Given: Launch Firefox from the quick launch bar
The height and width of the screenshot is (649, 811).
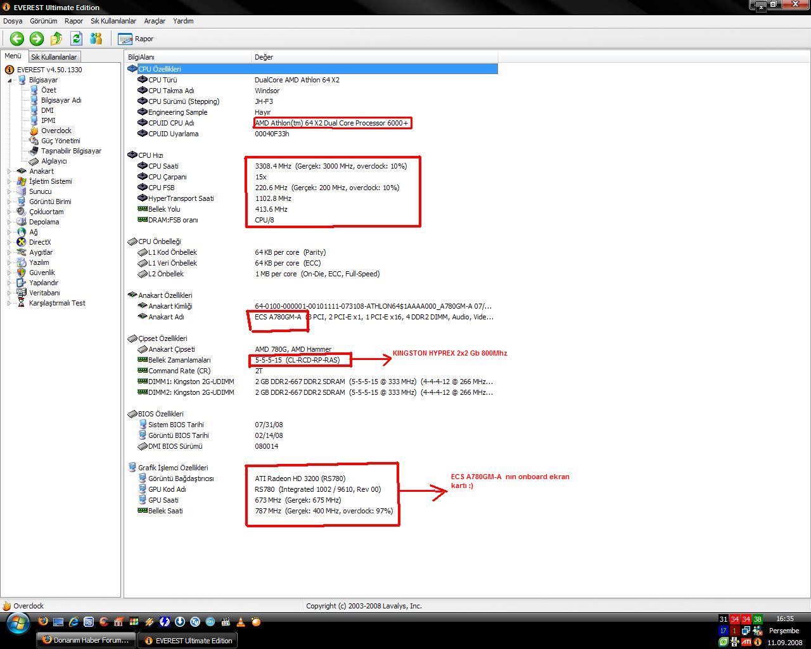Looking at the screenshot, I should (43, 622).
